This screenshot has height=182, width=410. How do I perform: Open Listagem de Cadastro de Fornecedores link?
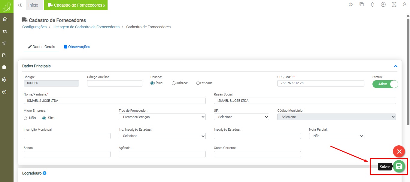[86, 27]
